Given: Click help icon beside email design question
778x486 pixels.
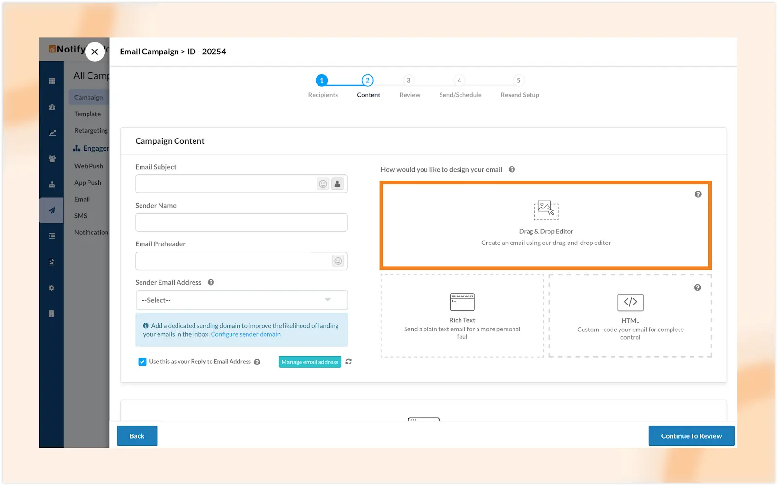Looking at the screenshot, I should (512, 169).
